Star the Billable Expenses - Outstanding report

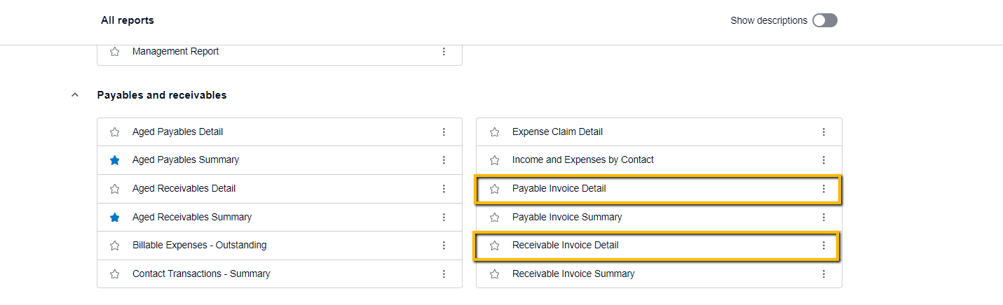tap(115, 246)
